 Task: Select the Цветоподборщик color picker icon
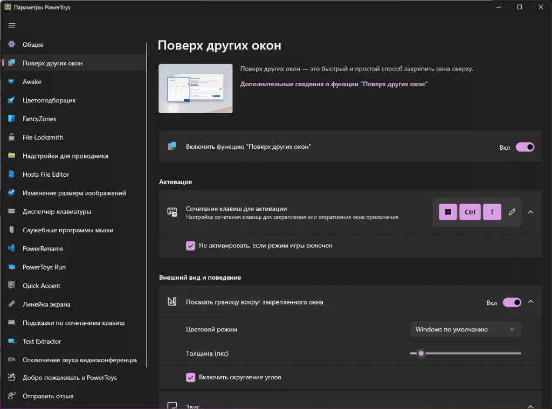tap(11, 100)
